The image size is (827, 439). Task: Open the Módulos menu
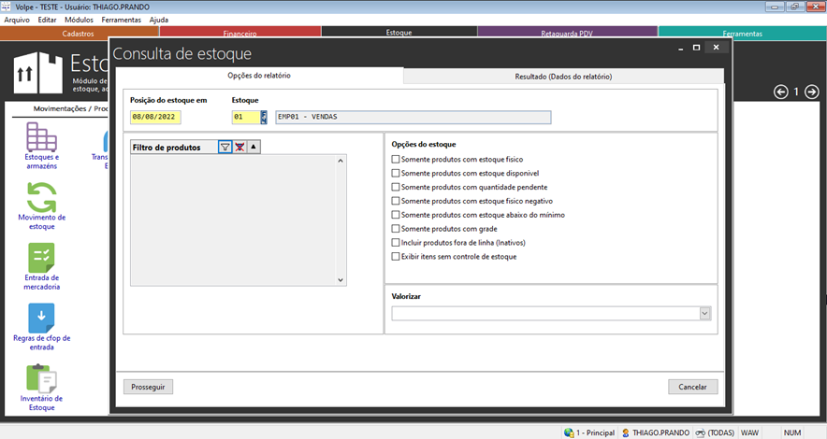(x=79, y=20)
